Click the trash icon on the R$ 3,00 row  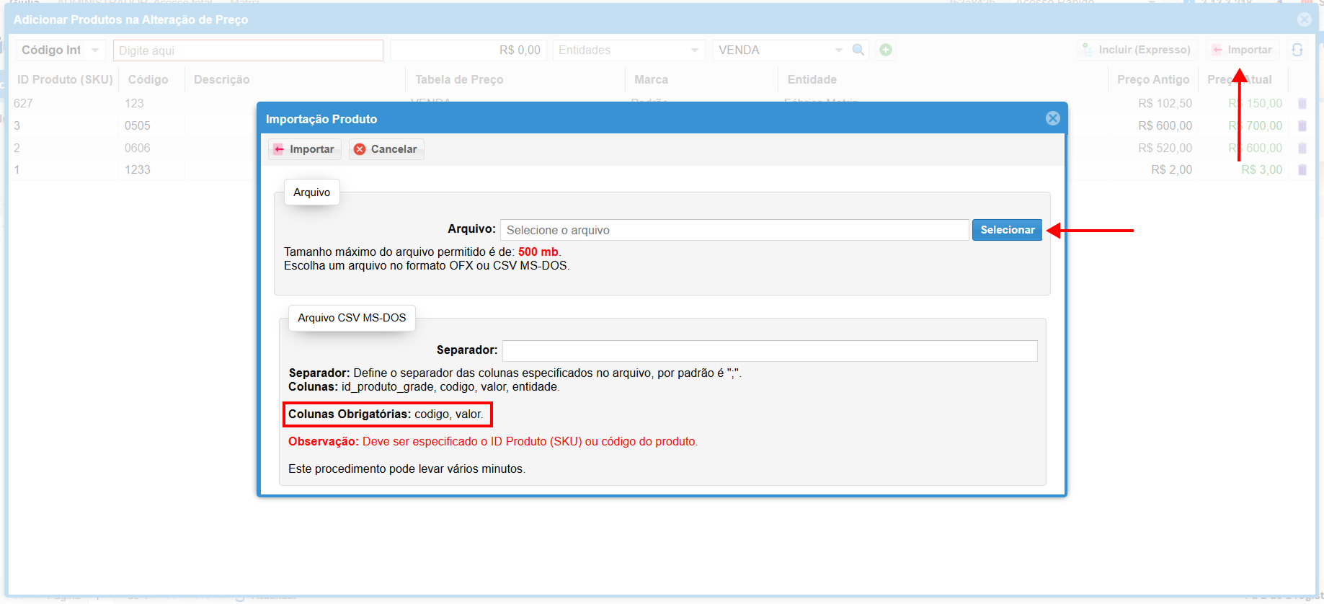point(1302,170)
